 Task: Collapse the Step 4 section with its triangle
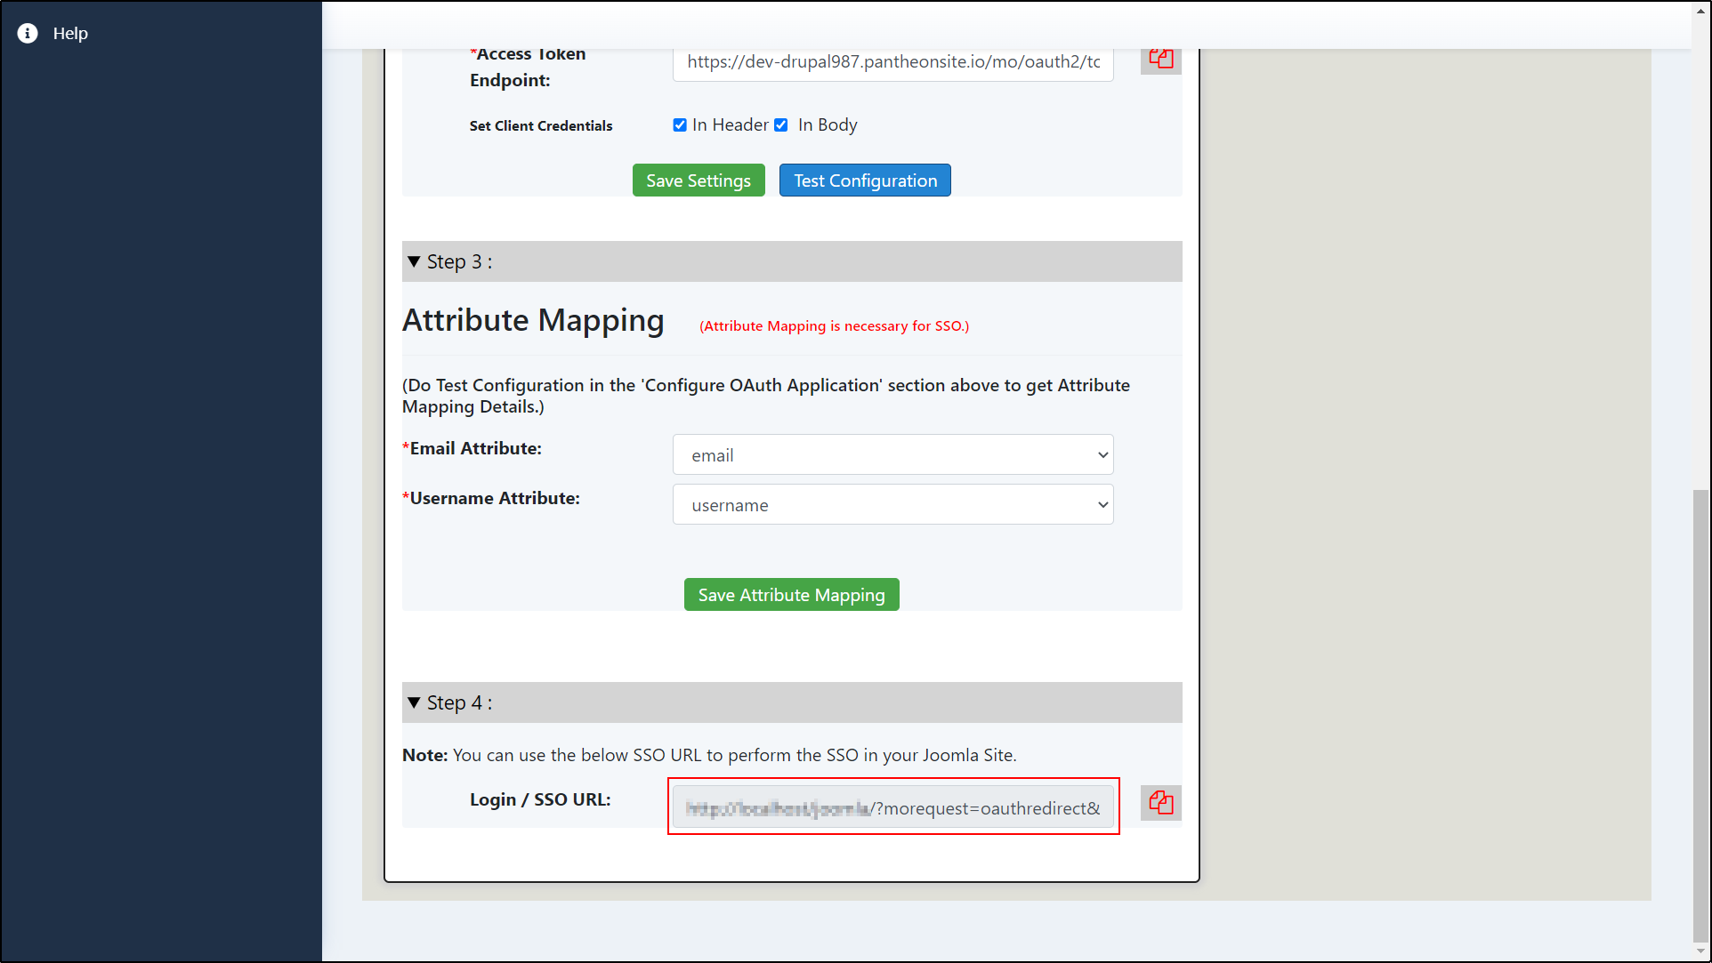pyautogui.click(x=414, y=702)
